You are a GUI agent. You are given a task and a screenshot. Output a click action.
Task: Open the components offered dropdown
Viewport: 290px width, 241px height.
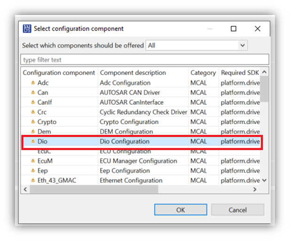click(x=196, y=46)
